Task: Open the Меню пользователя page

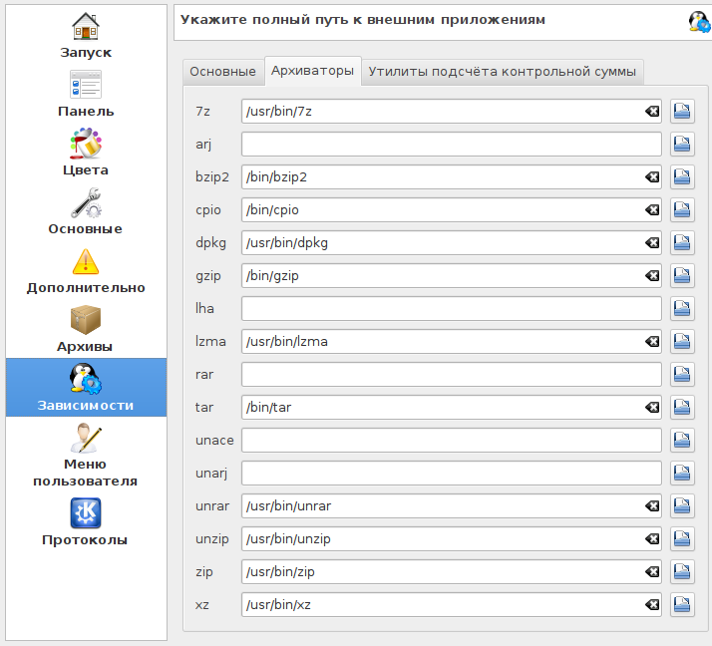Action: click(86, 455)
